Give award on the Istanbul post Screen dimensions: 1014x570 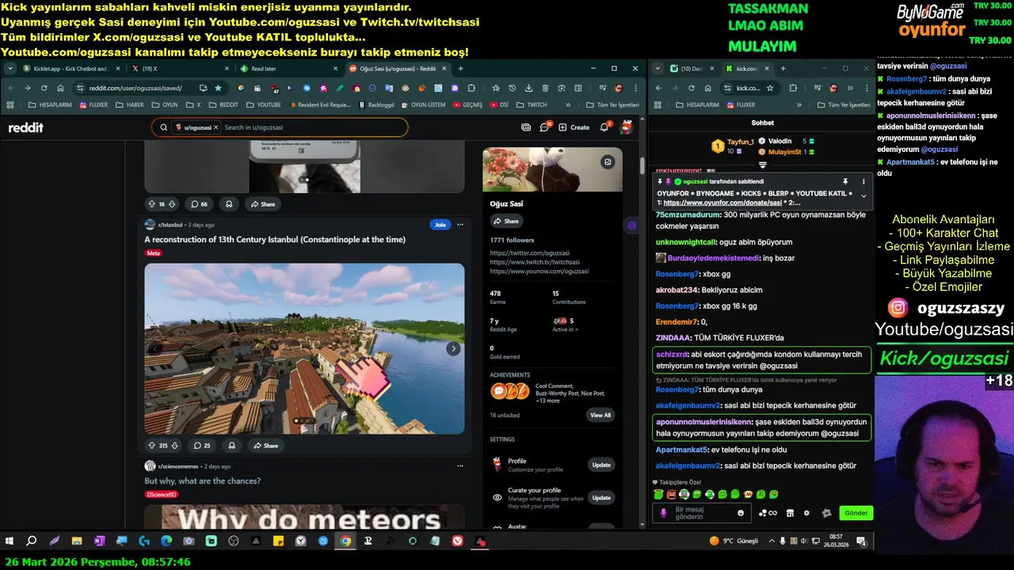click(231, 446)
